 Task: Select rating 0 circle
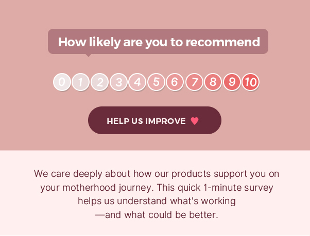click(x=62, y=82)
